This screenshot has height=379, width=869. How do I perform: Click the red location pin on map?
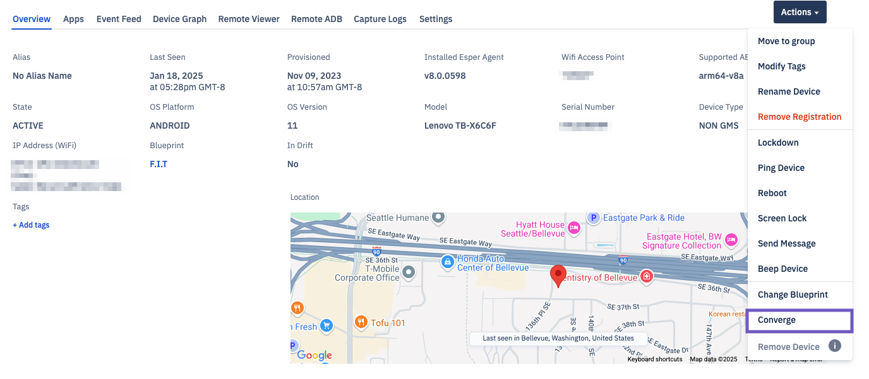558,276
